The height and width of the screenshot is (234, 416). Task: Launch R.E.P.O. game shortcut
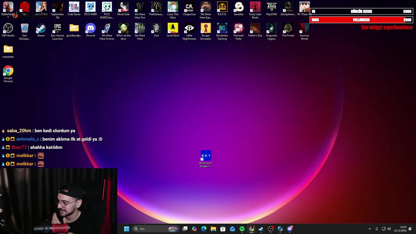[222, 9]
